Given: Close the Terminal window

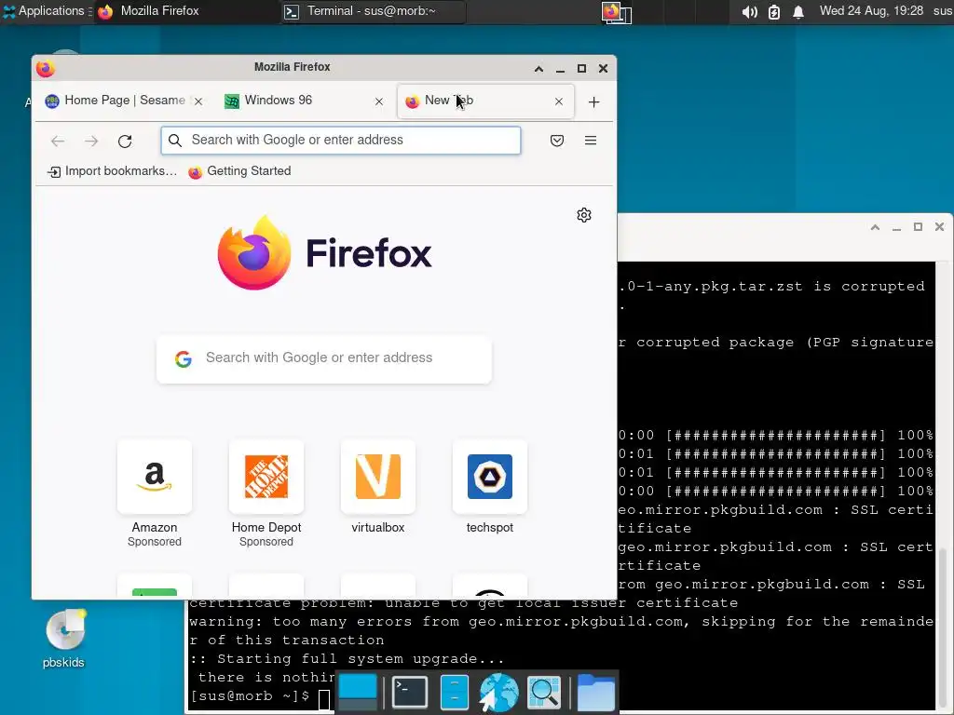Looking at the screenshot, I should point(939,227).
